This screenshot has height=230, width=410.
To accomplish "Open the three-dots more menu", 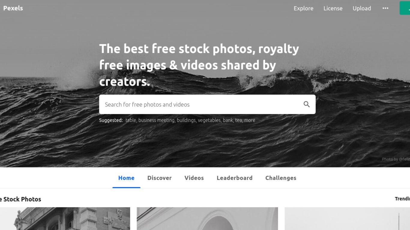I will coord(385,8).
